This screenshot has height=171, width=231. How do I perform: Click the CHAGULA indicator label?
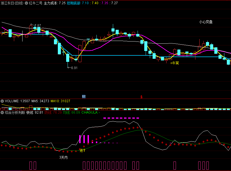(91, 113)
